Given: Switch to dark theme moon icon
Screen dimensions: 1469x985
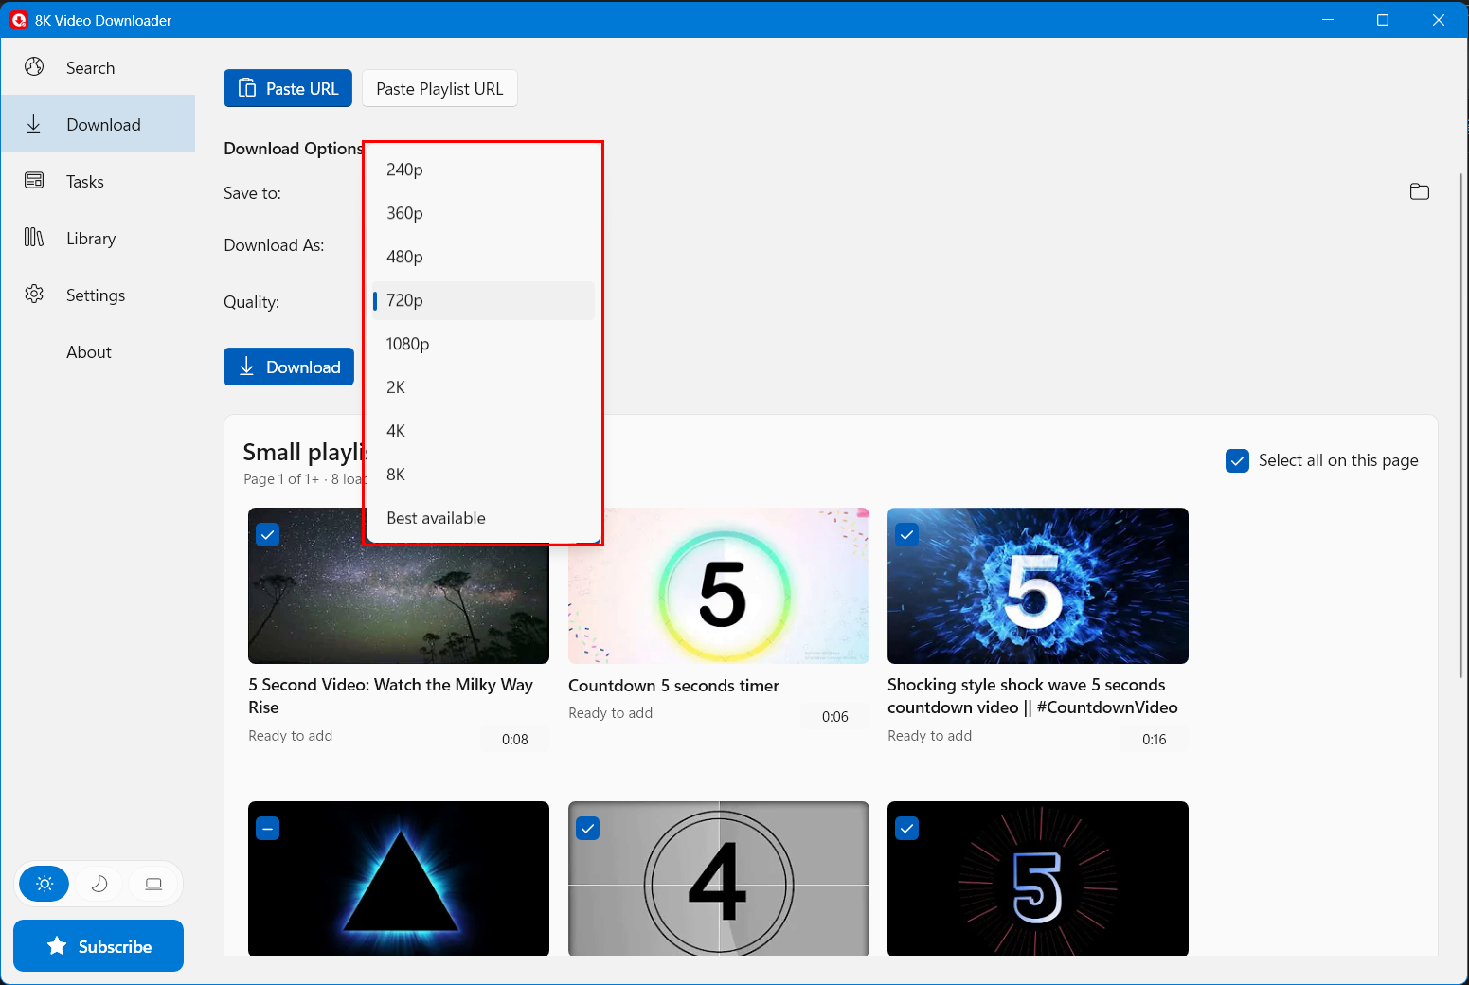Looking at the screenshot, I should 99,884.
